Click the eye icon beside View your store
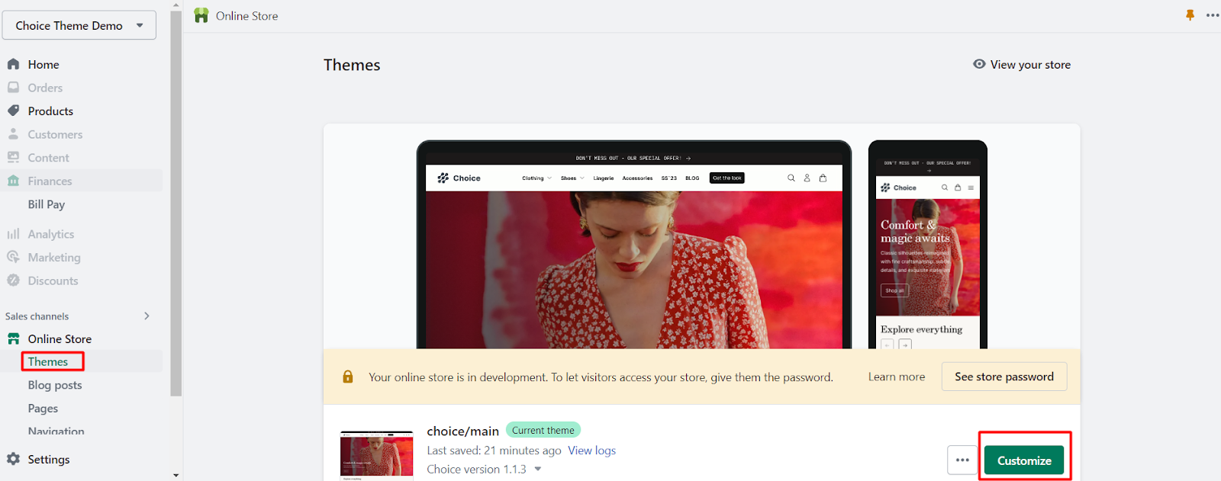The width and height of the screenshot is (1221, 481). pos(979,64)
